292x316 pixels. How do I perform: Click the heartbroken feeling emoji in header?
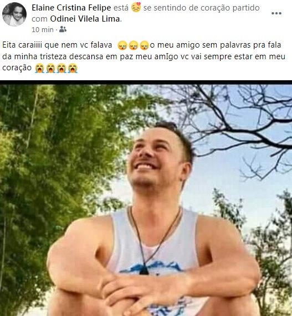pyautogui.click(x=136, y=7)
